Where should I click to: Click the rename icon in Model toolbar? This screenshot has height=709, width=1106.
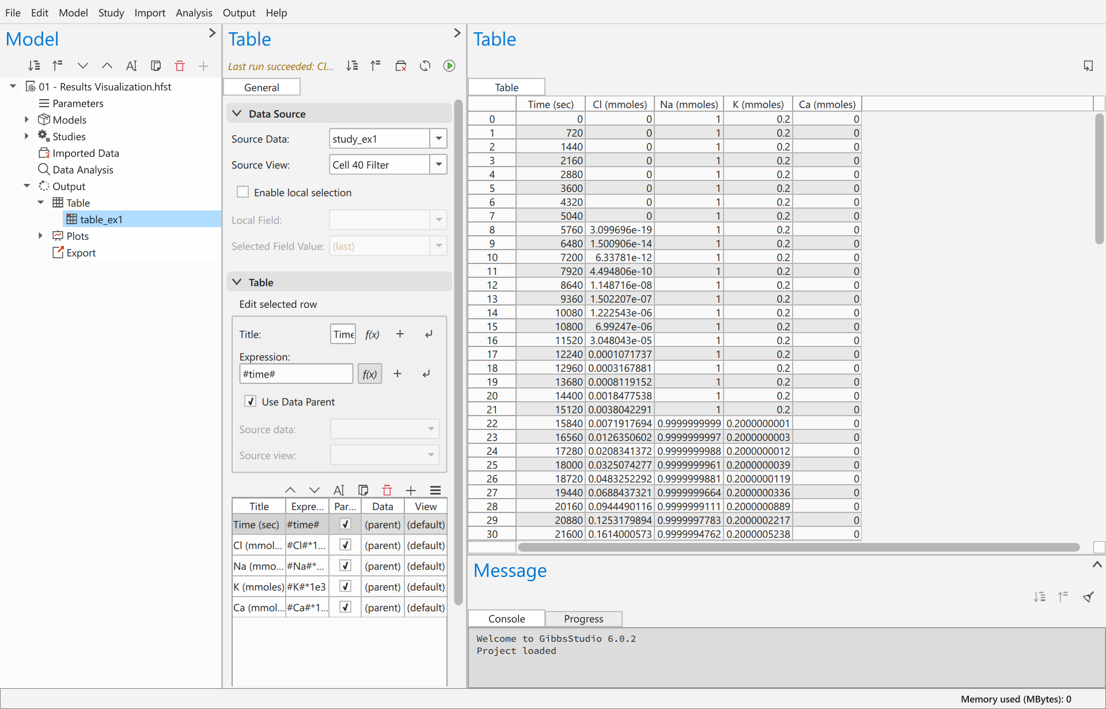tap(131, 66)
